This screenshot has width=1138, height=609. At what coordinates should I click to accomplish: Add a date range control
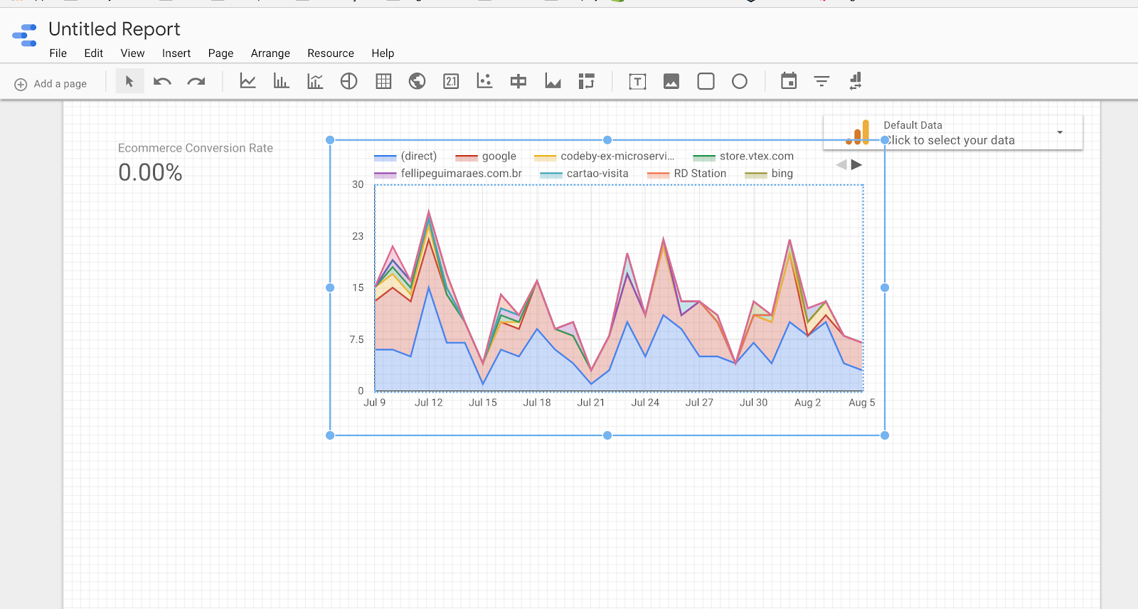tap(789, 81)
